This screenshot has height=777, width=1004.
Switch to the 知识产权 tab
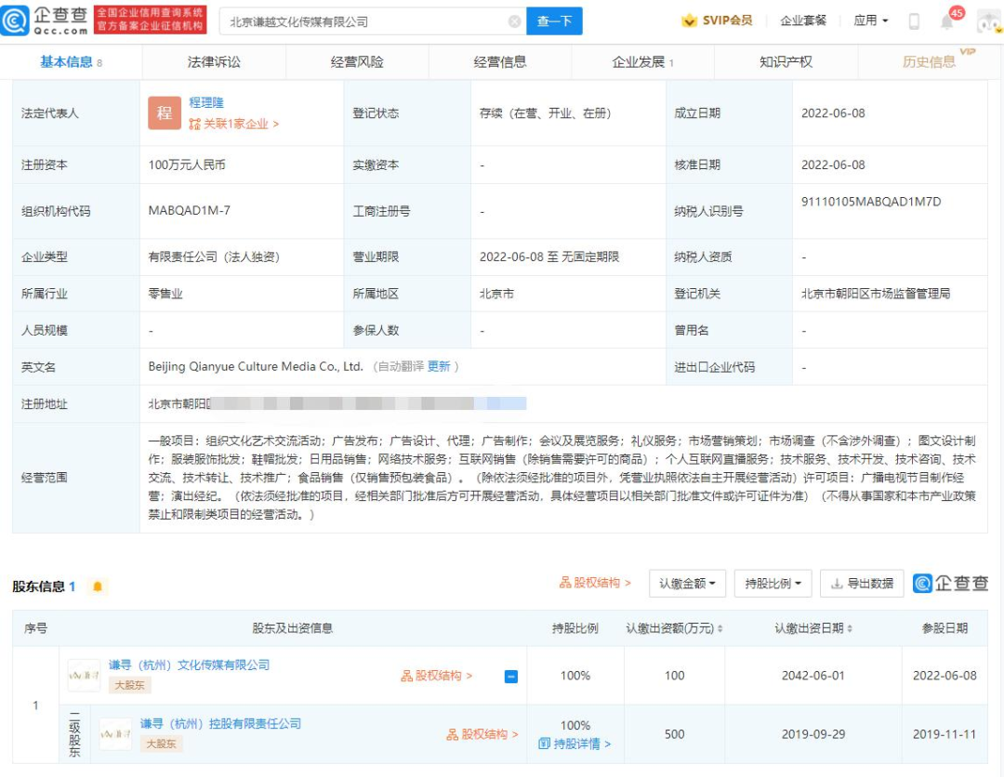point(786,61)
